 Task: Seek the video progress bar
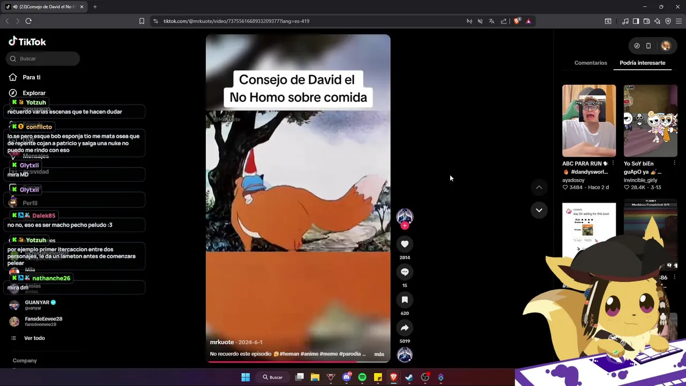[298, 361]
